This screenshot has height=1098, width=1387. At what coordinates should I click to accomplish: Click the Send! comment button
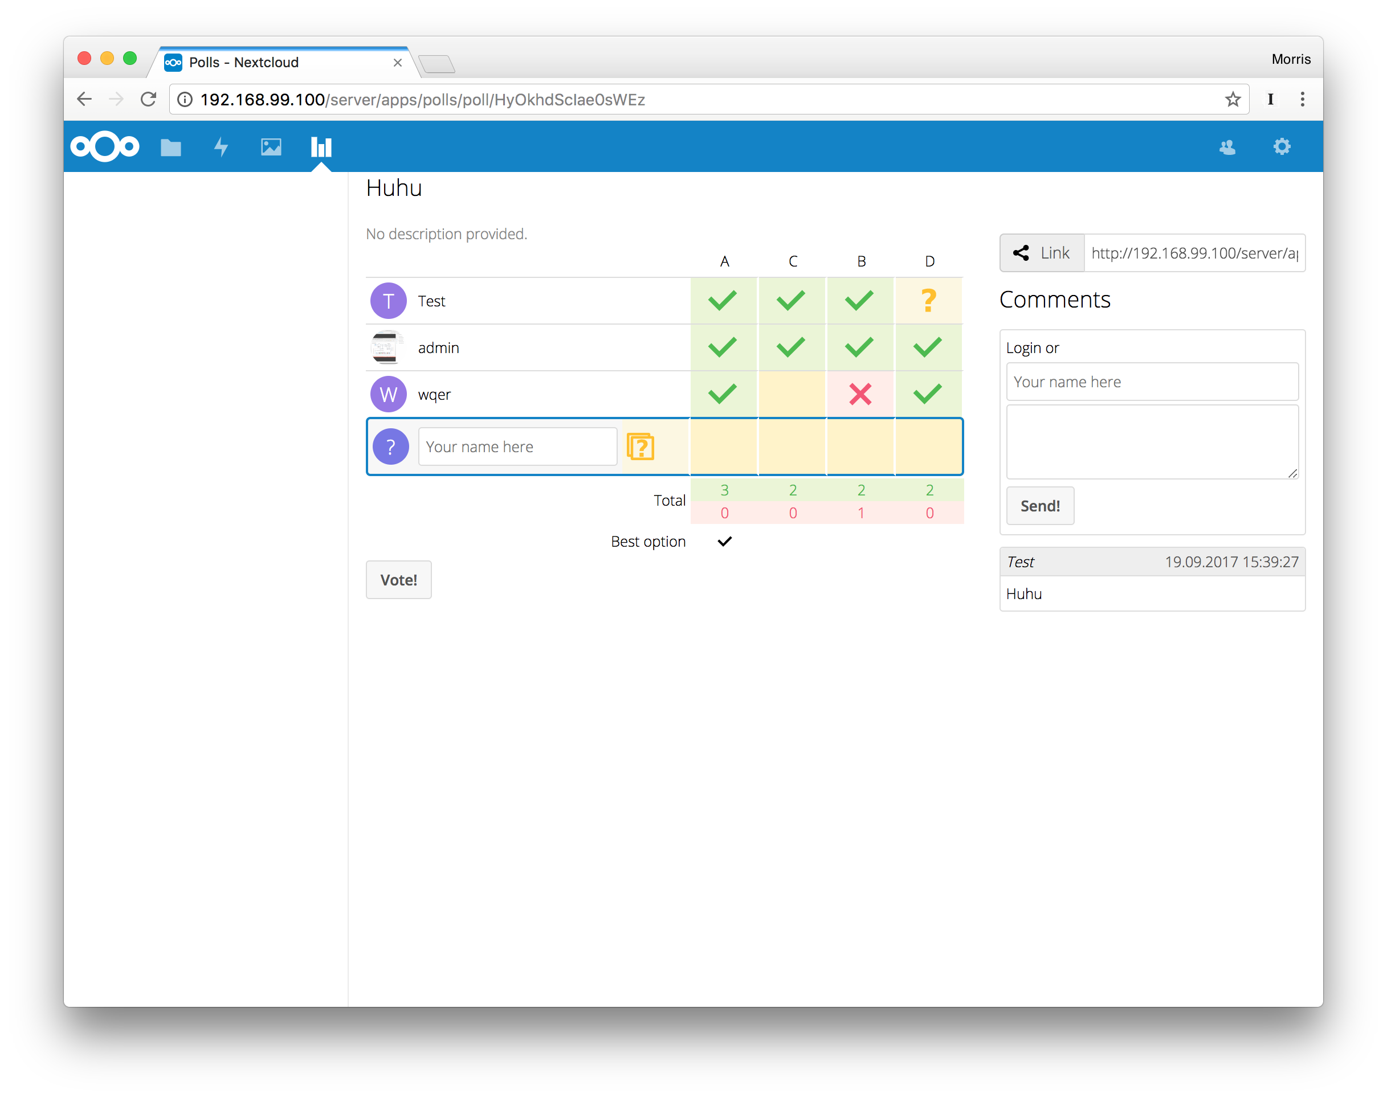click(1039, 506)
